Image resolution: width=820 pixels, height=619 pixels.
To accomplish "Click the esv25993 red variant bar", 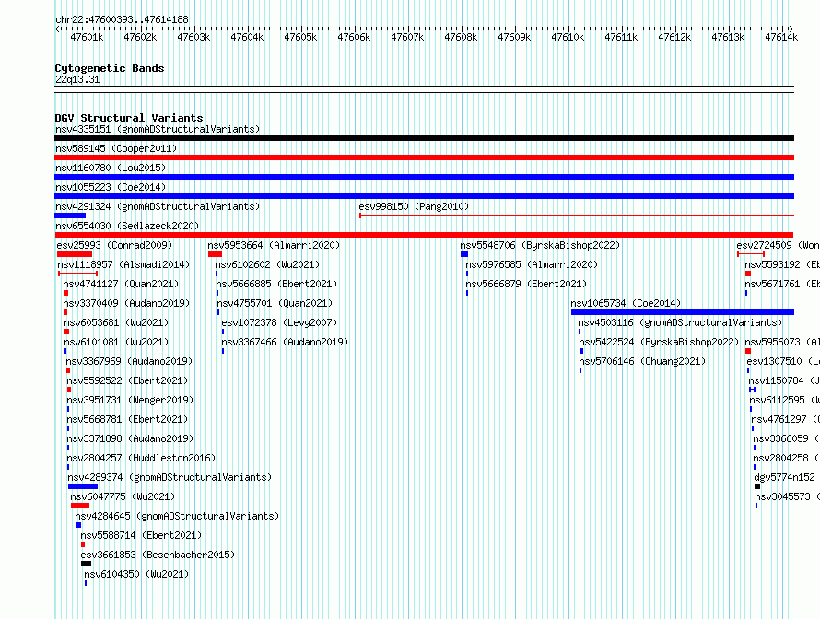I will (75, 254).
